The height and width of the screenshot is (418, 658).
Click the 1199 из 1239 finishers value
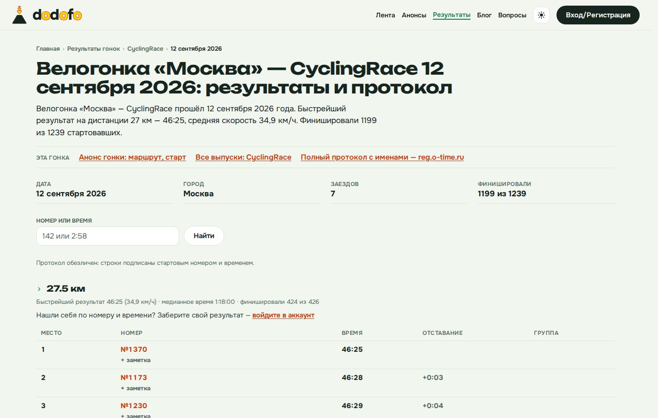(502, 194)
